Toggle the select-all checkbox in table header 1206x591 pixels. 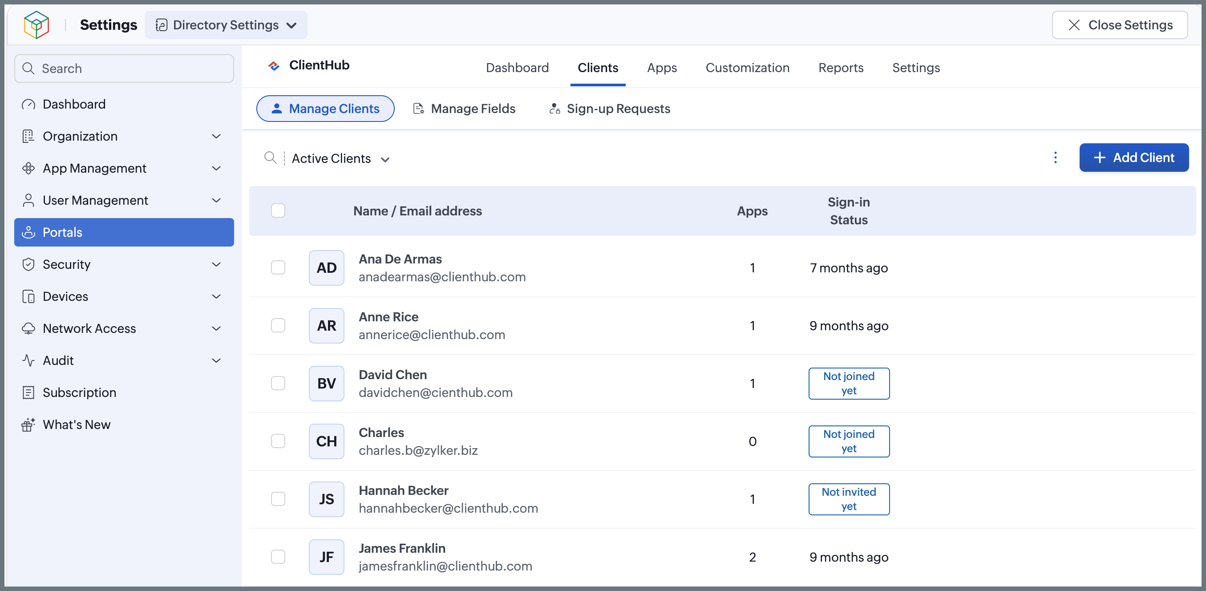278,211
